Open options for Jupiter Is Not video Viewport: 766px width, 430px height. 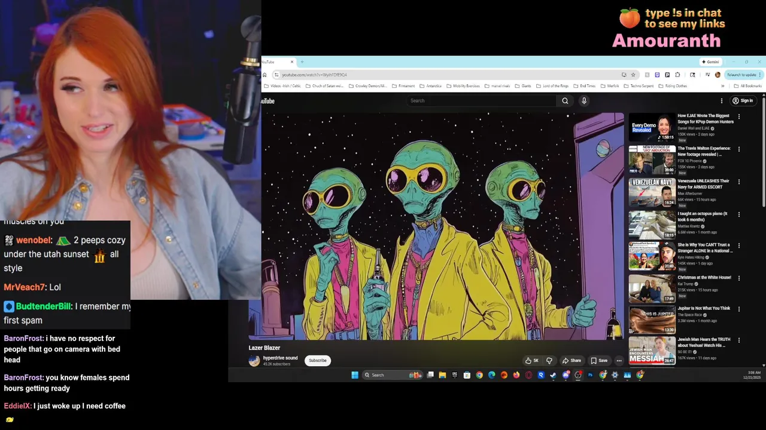point(739,309)
